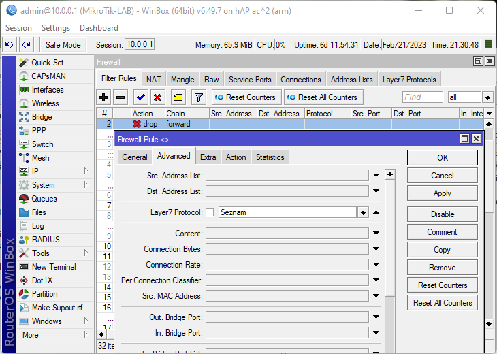497x354 pixels.
Task: Click Disable button in rule dialog
Action: (443, 214)
